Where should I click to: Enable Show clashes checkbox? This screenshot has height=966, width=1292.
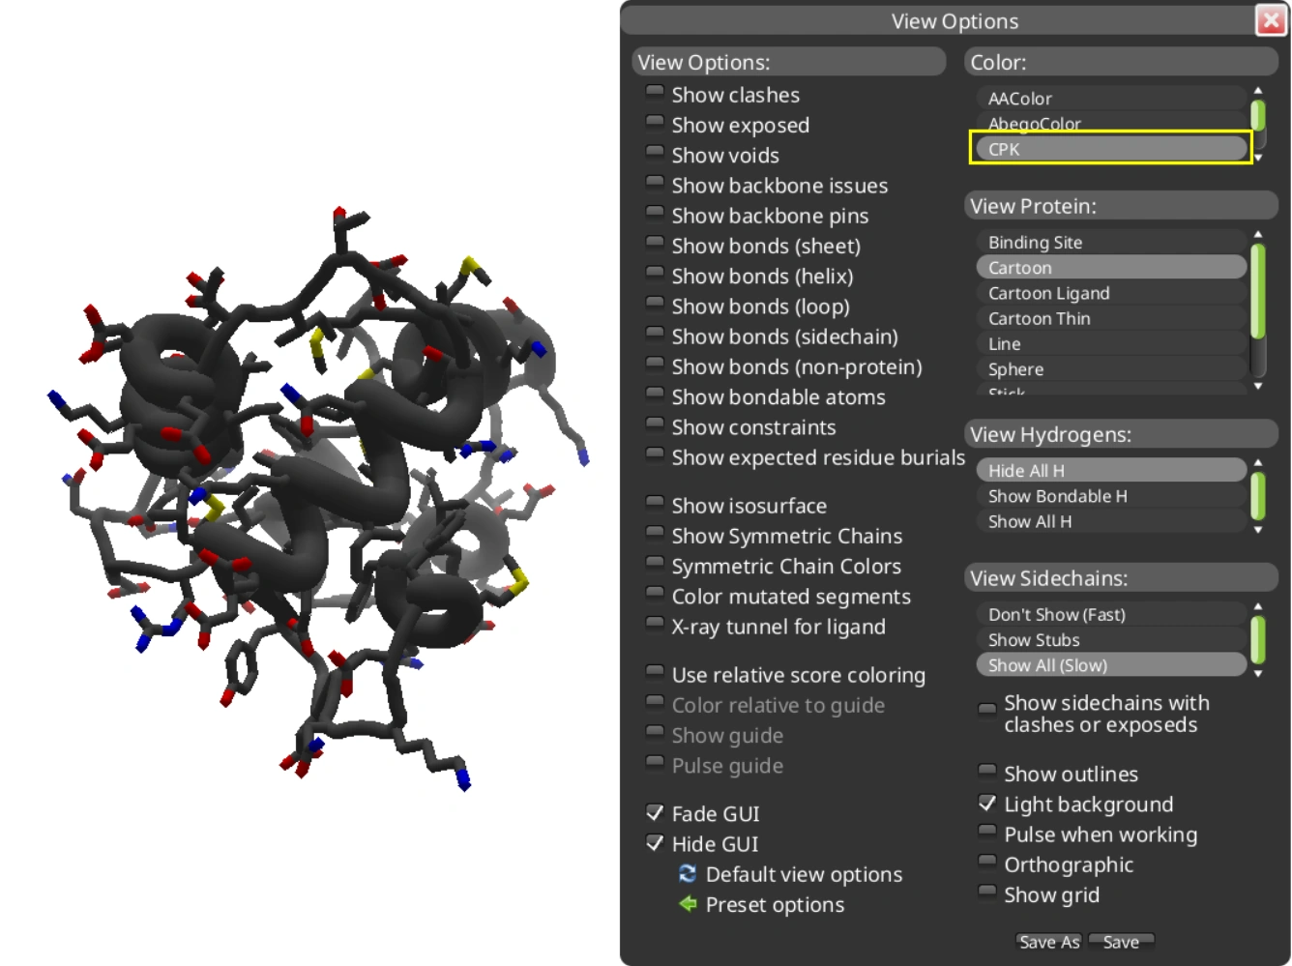coord(655,94)
